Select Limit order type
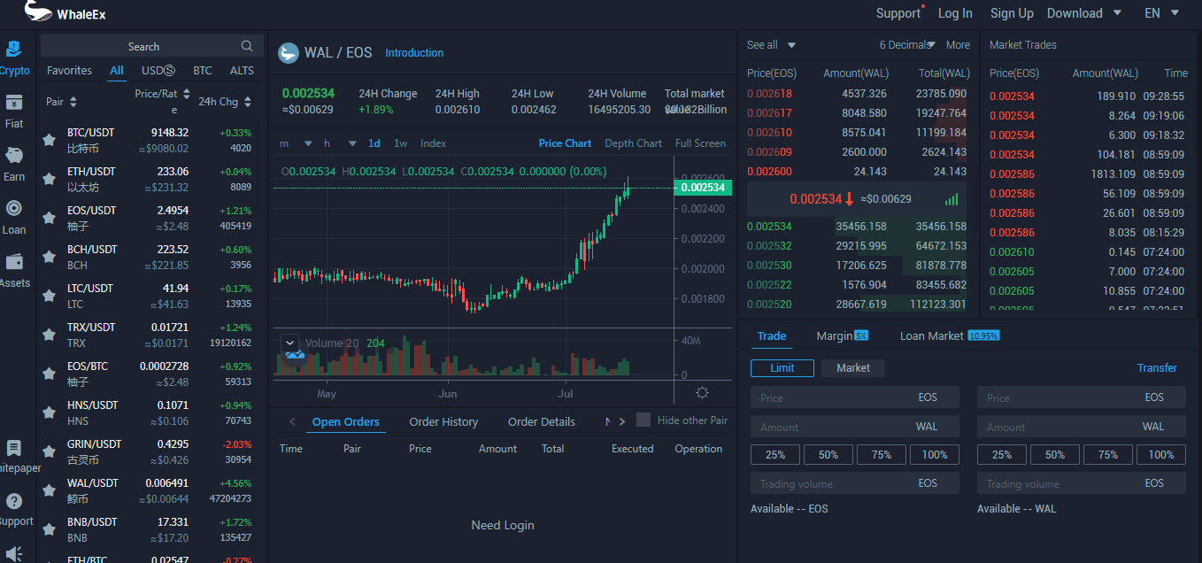 tap(782, 368)
